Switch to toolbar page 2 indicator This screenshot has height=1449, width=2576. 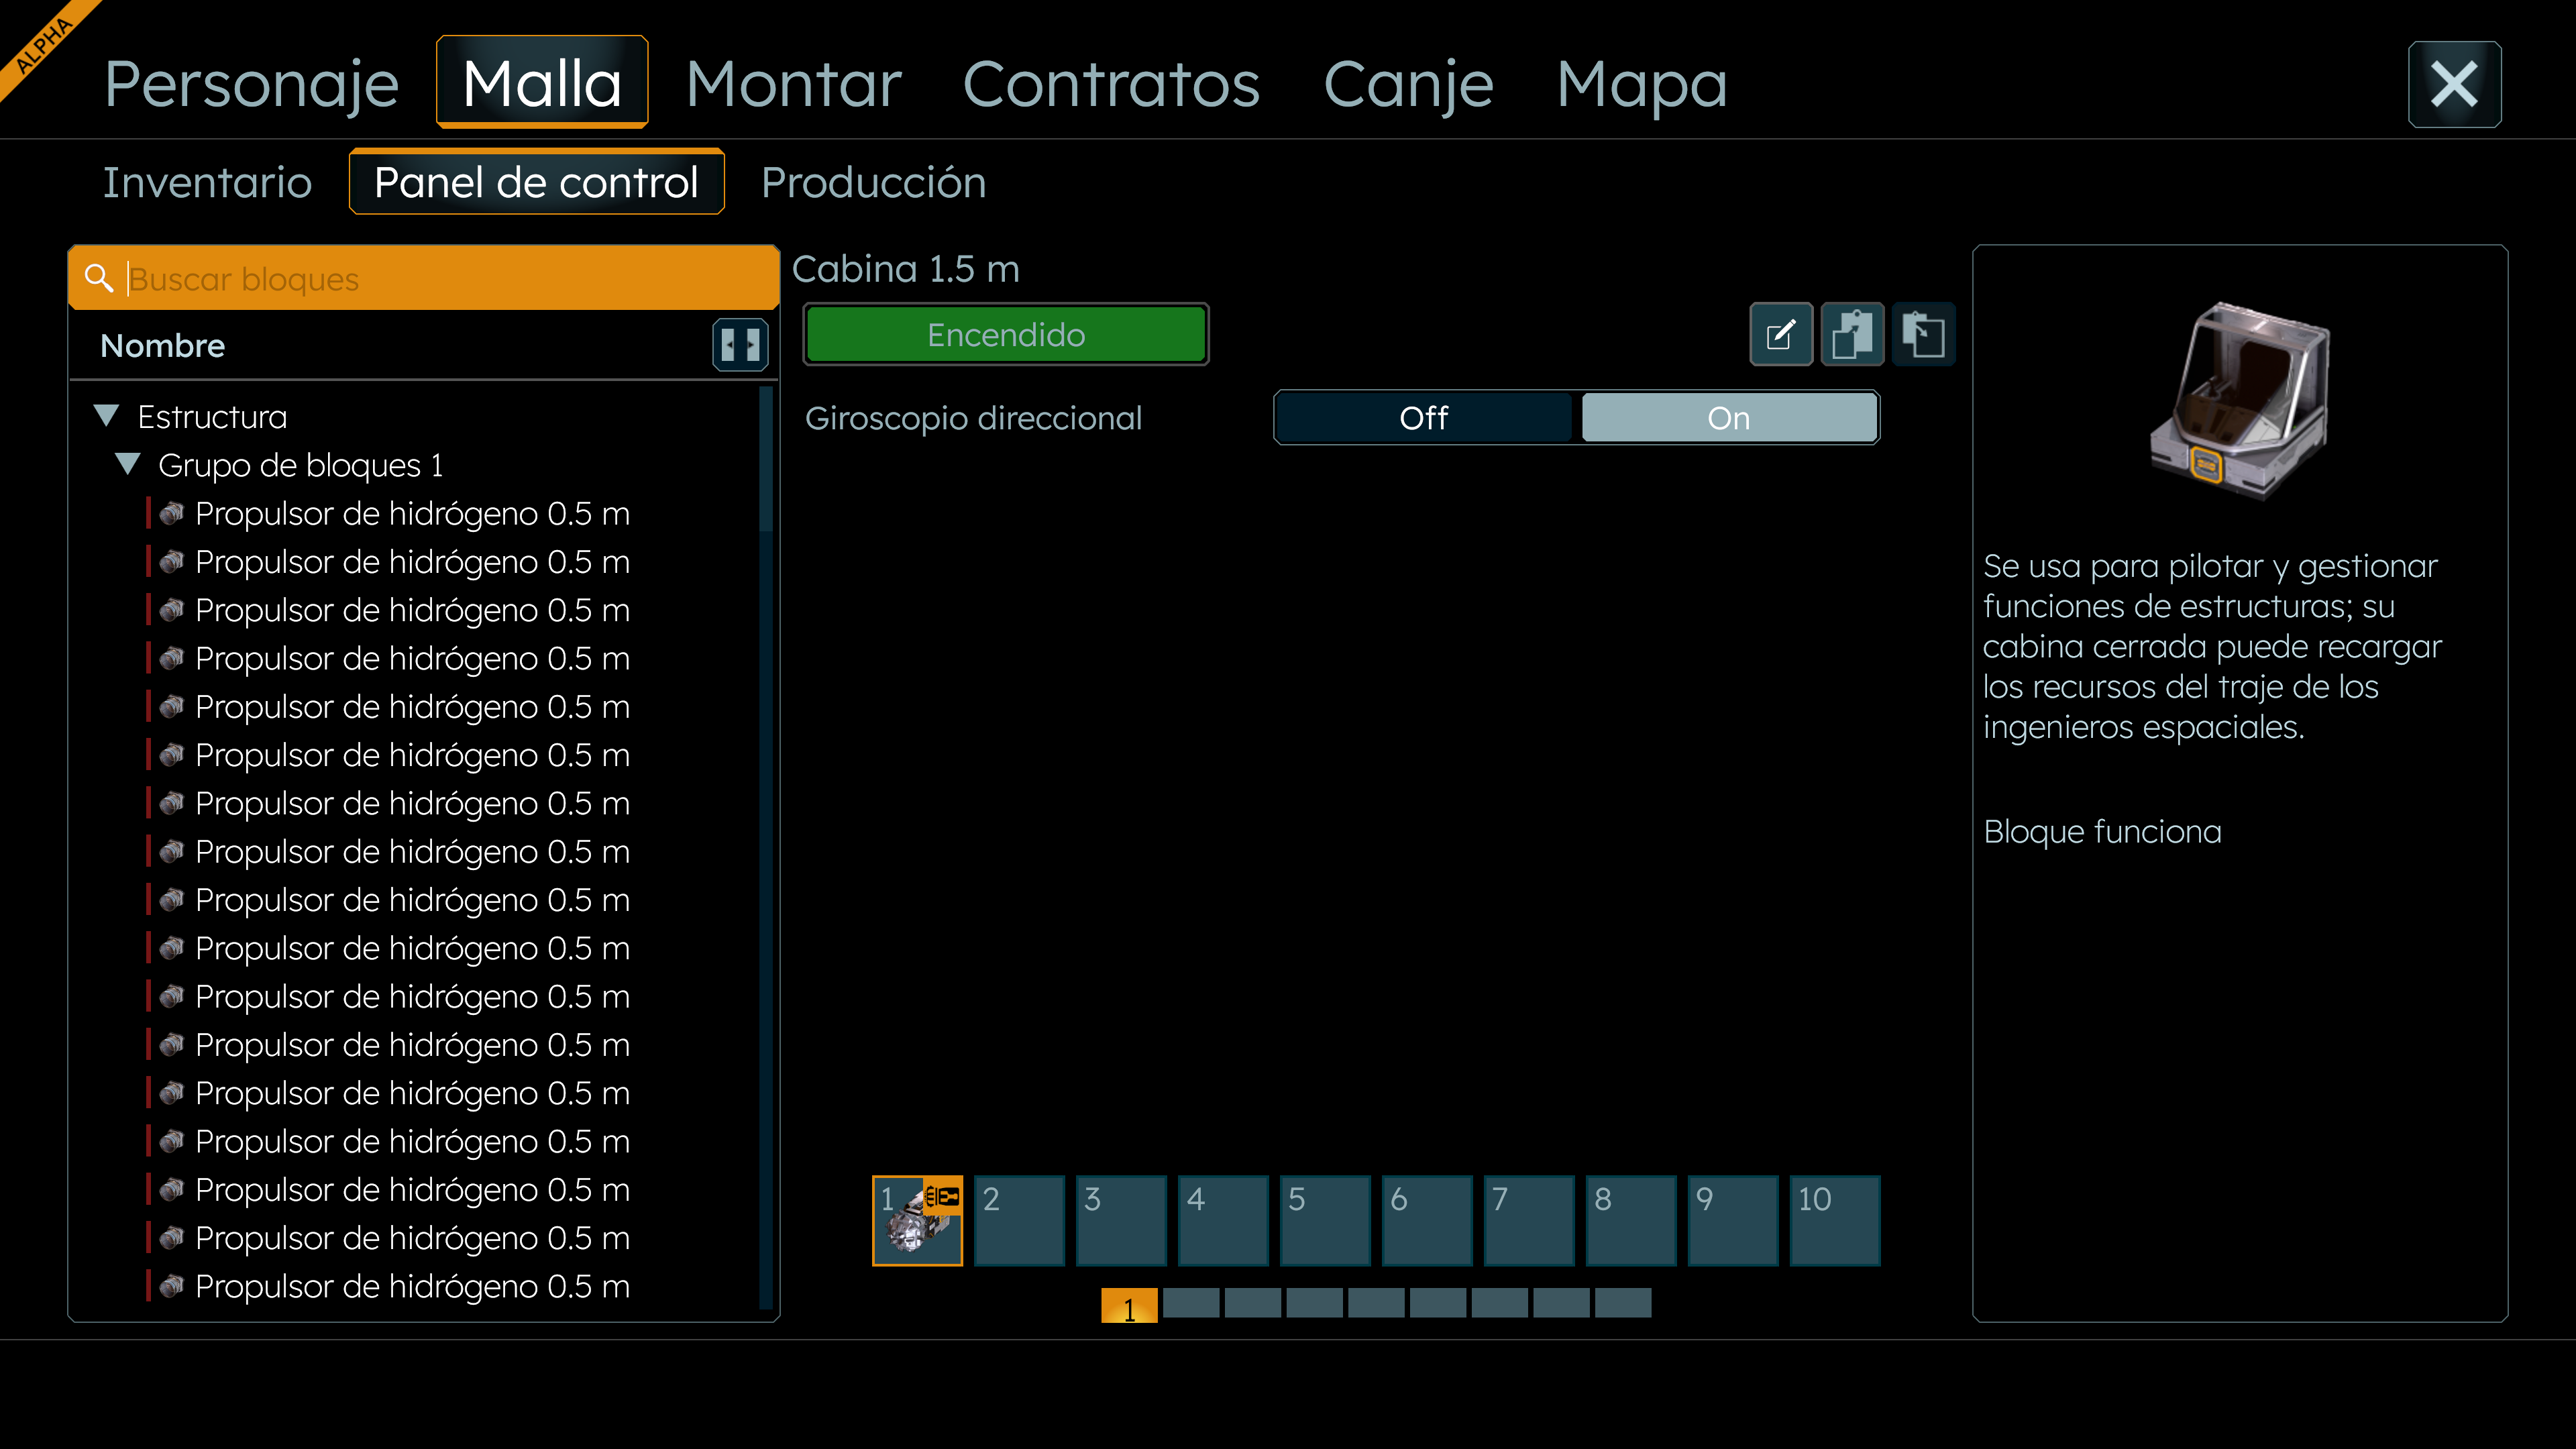click(x=1191, y=1303)
